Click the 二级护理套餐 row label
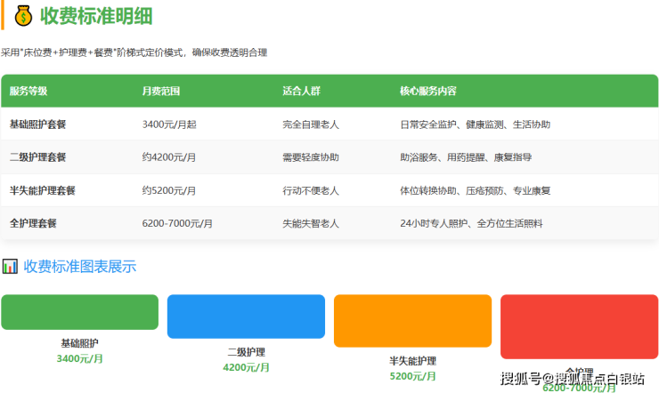 pos(37,157)
